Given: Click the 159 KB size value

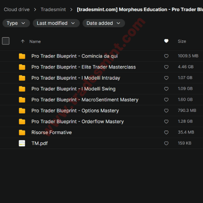Looking at the screenshot, I should (x=185, y=143).
